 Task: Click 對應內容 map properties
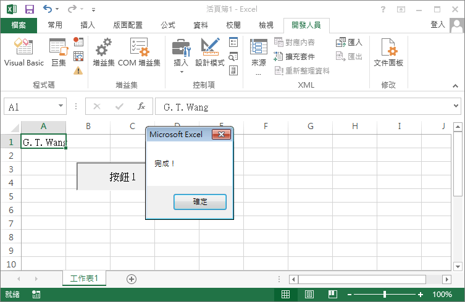tap(294, 42)
